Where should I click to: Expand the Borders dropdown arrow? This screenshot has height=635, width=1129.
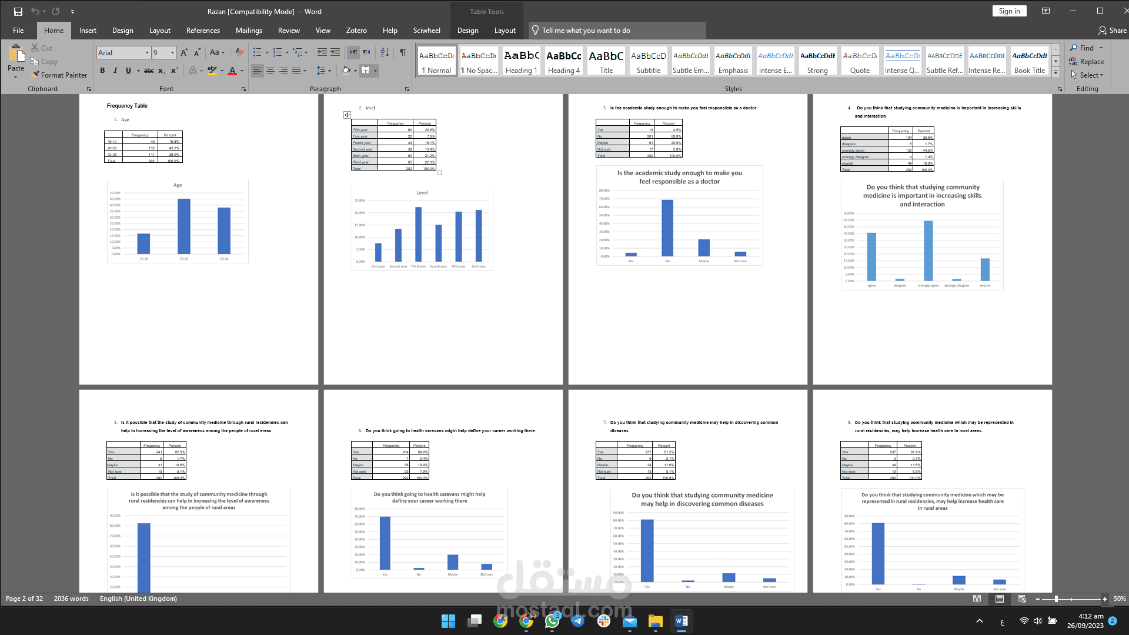pos(375,71)
